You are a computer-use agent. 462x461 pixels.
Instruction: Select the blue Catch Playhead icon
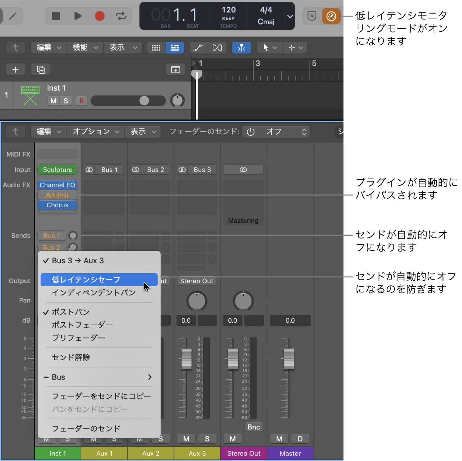click(x=242, y=48)
